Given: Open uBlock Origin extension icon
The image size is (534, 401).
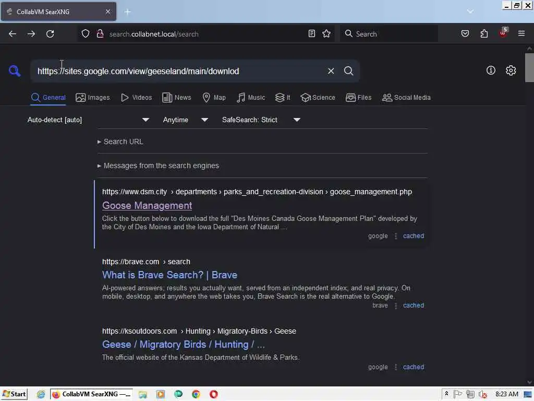Looking at the screenshot, I should (503, 33).
